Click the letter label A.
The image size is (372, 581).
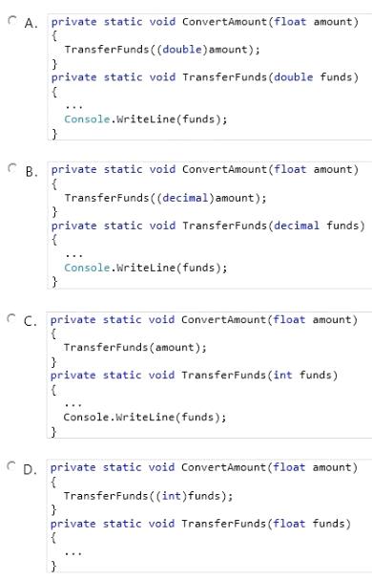(31, 24)
